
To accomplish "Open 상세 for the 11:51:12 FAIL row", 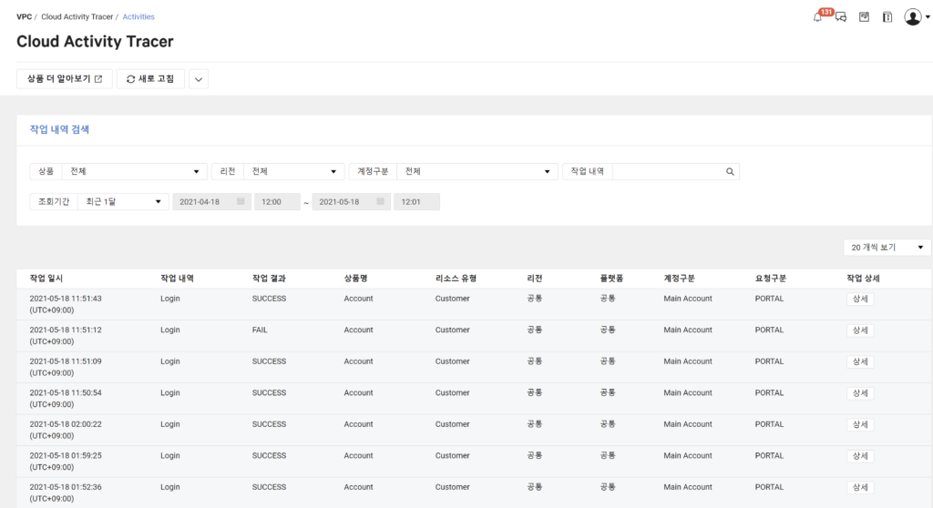I will 860,330.
